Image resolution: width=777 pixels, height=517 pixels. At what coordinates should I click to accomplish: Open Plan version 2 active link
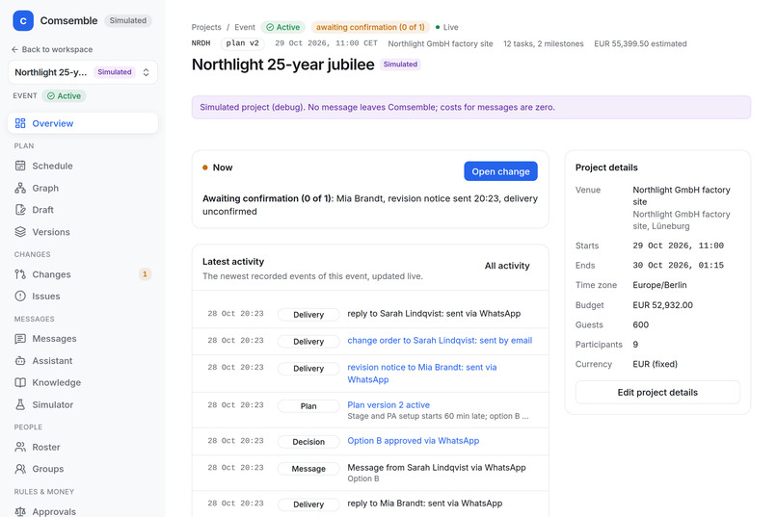pos(388,404)
